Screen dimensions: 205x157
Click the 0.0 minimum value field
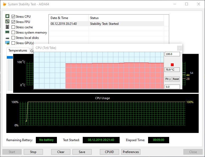click(x=172, y=87)
